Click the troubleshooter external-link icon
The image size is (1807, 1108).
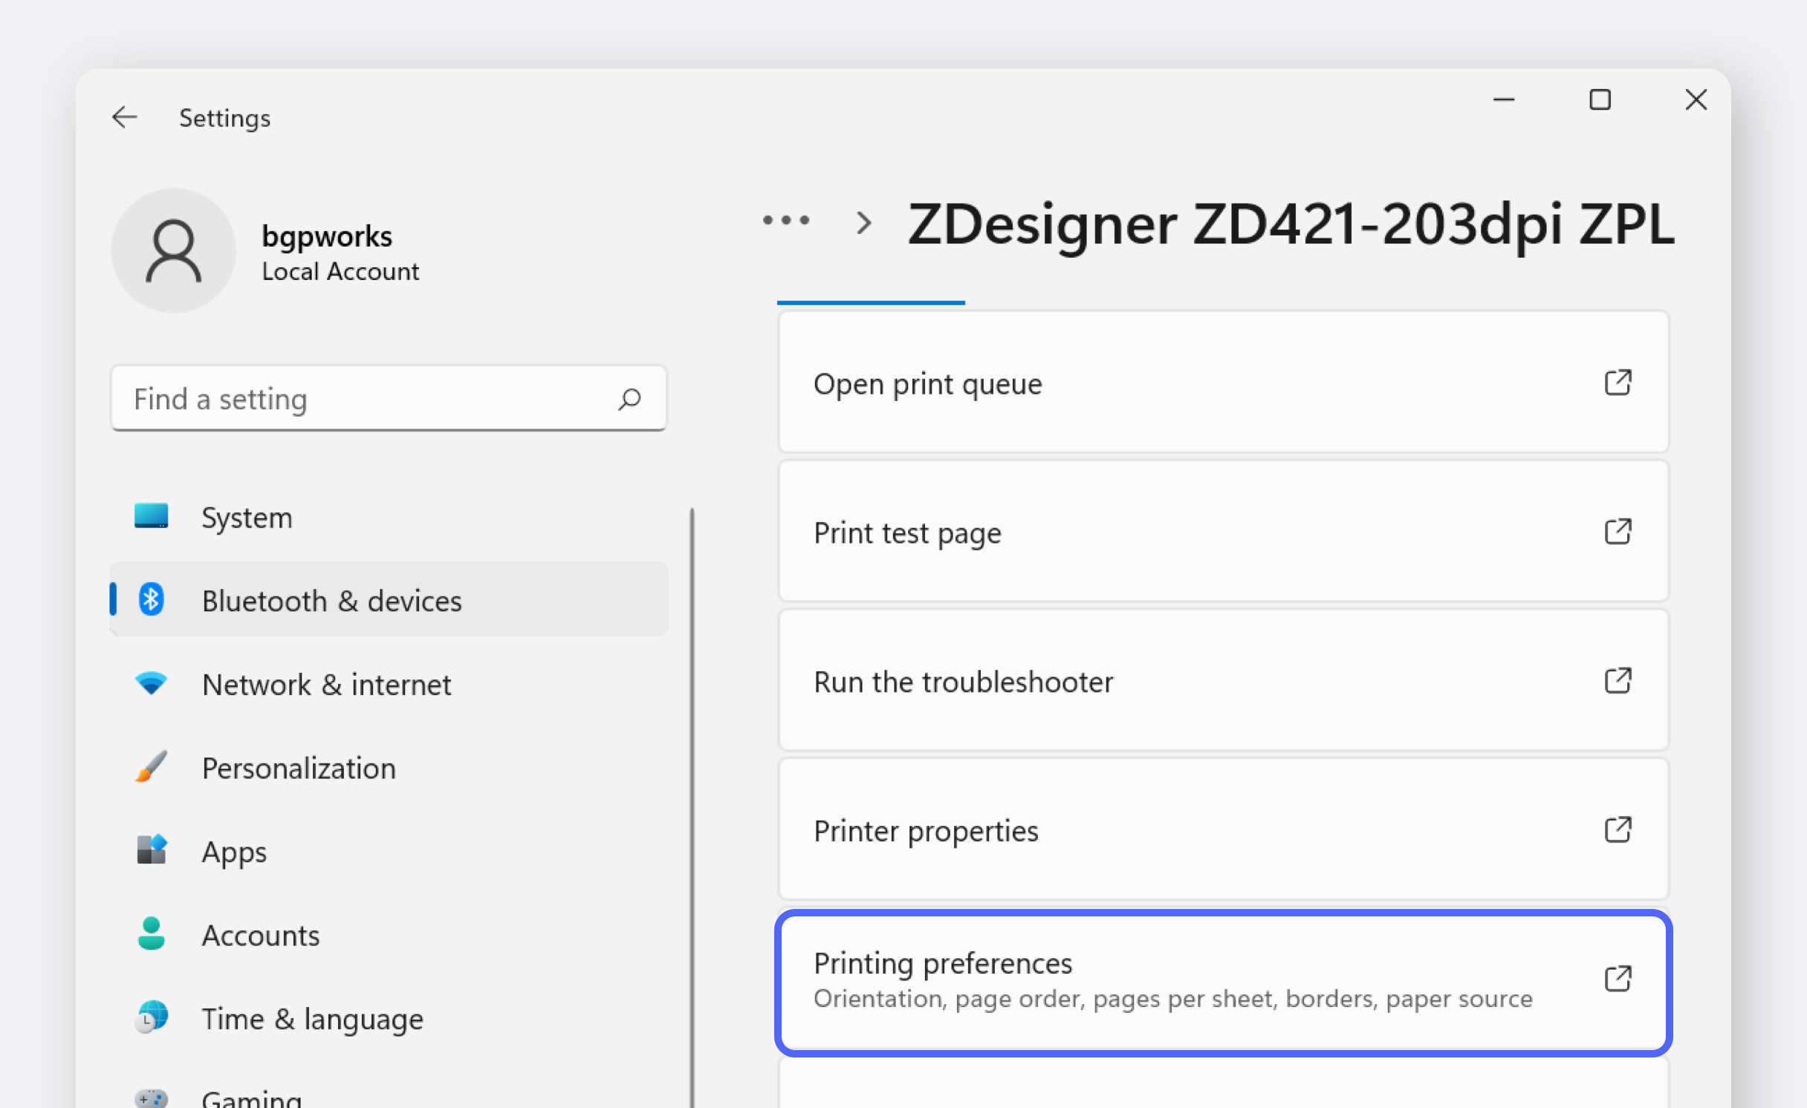pos(1618,681)
